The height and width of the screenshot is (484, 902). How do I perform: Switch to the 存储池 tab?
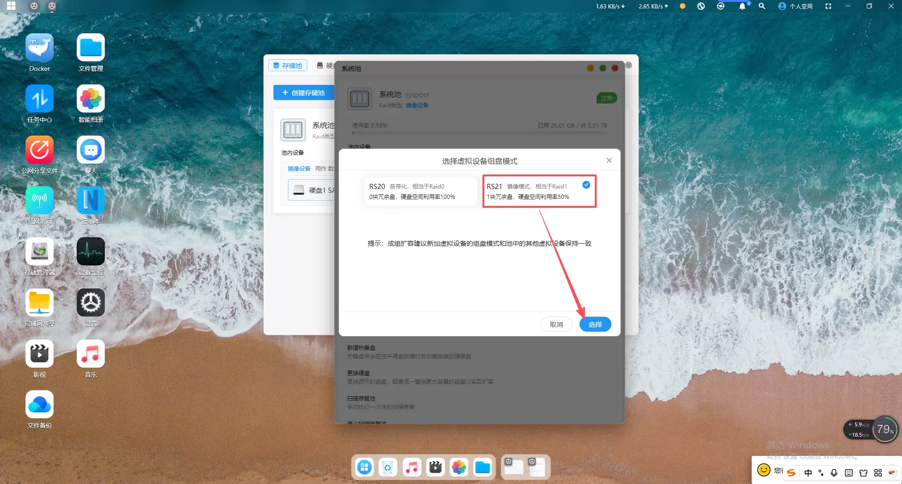(288, 66)
